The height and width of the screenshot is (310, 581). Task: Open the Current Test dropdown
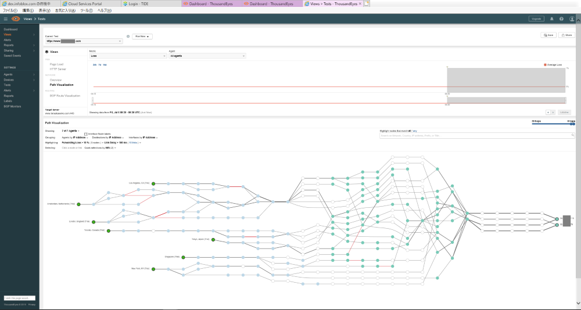click(x=84, y=41)
